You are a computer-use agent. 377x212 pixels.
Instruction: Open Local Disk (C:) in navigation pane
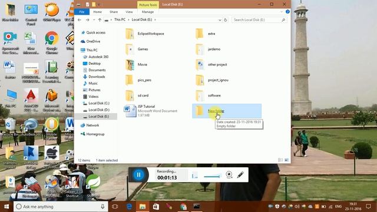pos(96,103)
